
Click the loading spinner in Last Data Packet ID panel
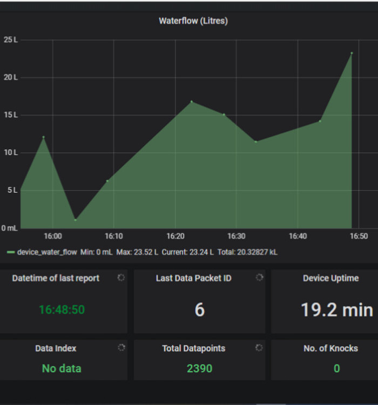coord(259,277)
